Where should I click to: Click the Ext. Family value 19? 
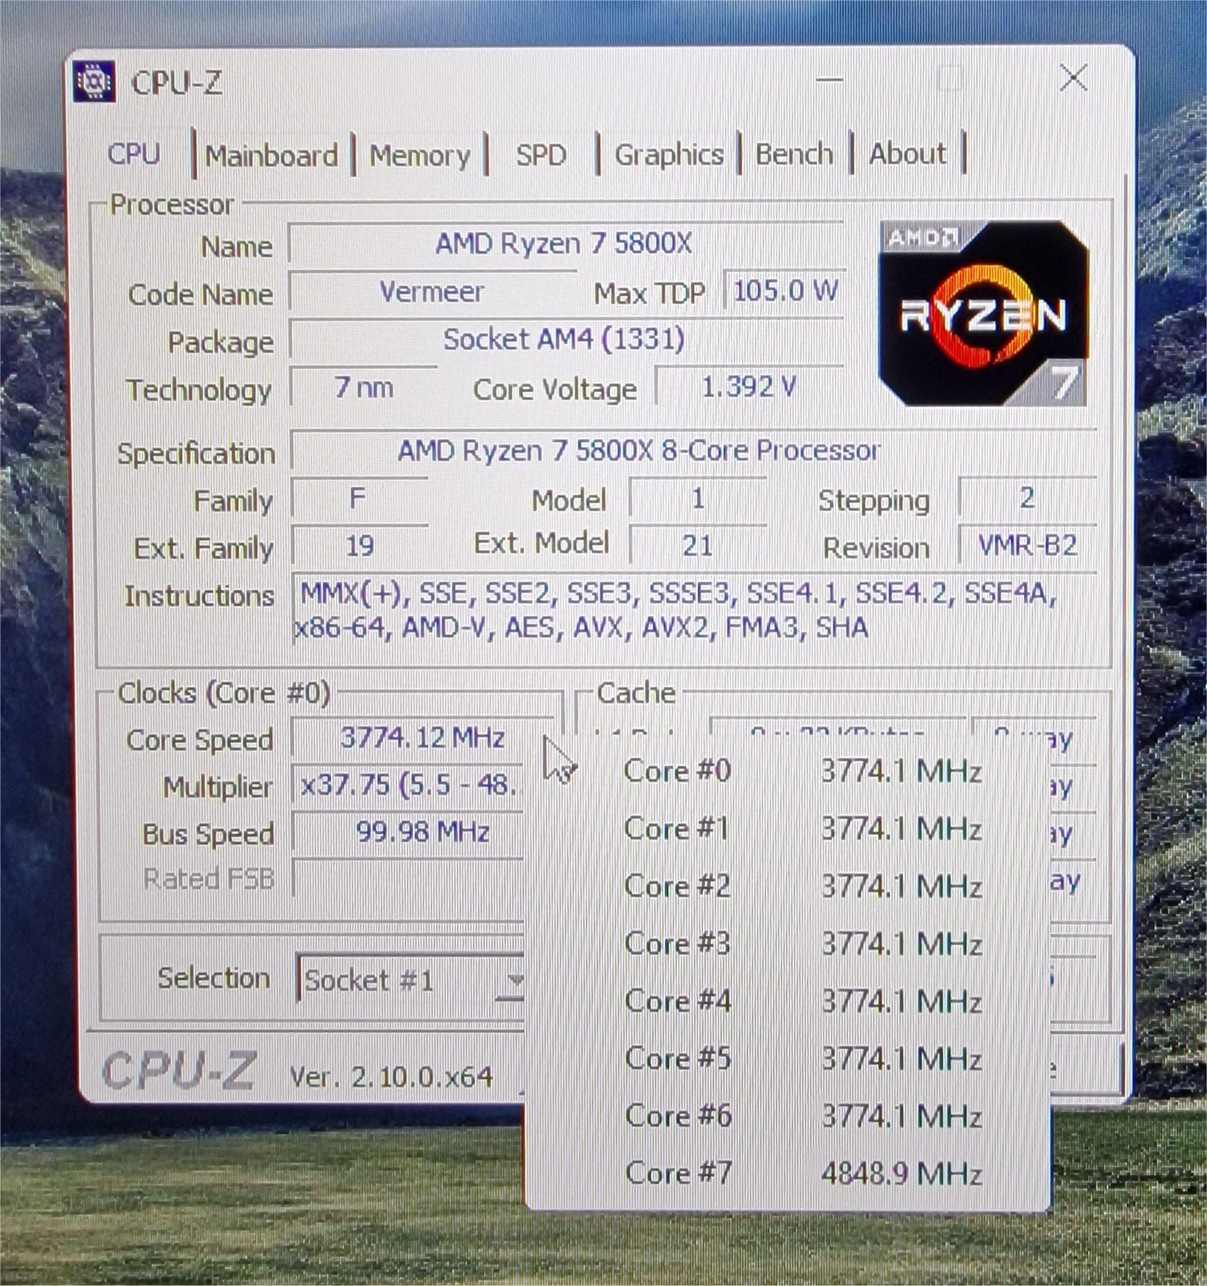(359, 545)
